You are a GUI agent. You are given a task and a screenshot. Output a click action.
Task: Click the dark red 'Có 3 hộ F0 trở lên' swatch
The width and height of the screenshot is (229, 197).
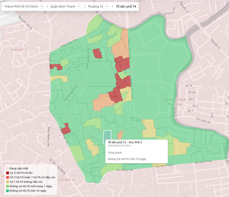(7, 173)
